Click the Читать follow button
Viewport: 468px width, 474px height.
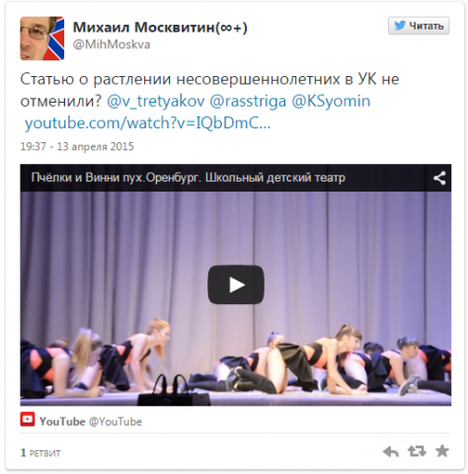point(419,26)
